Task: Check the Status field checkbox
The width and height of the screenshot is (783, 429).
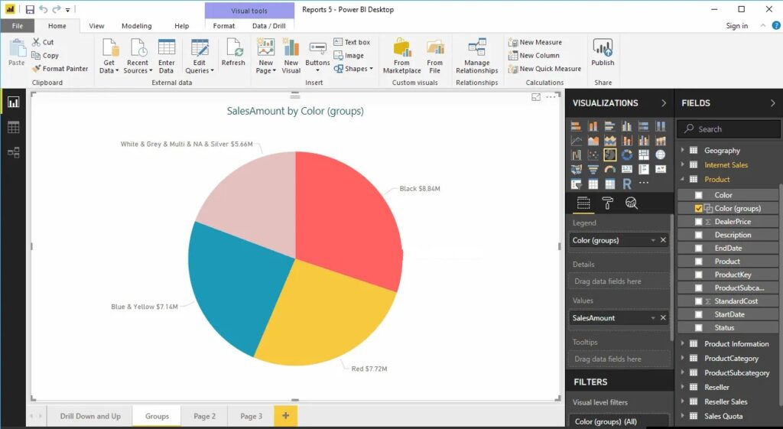Action: (x=699, y=327)
